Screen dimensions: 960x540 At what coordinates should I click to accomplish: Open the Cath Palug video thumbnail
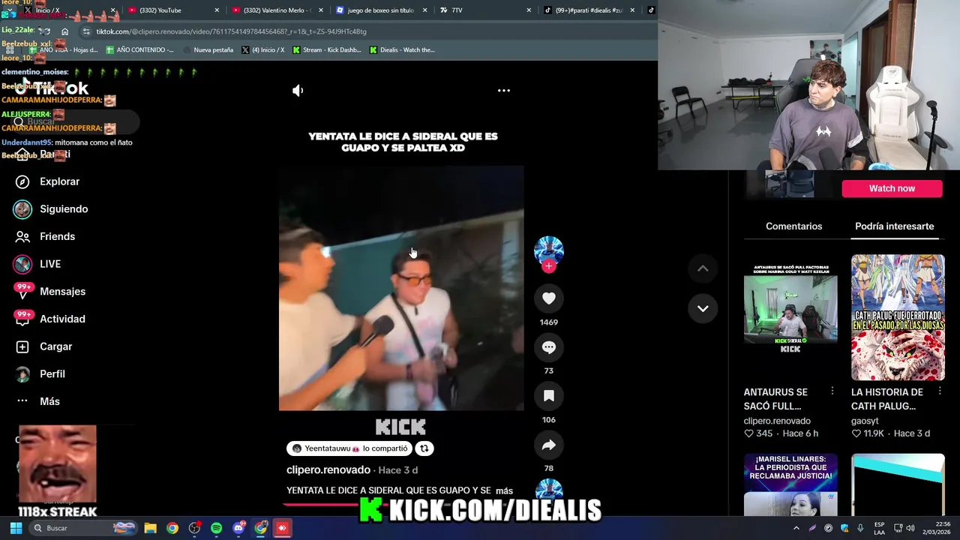tap(898, 317)
